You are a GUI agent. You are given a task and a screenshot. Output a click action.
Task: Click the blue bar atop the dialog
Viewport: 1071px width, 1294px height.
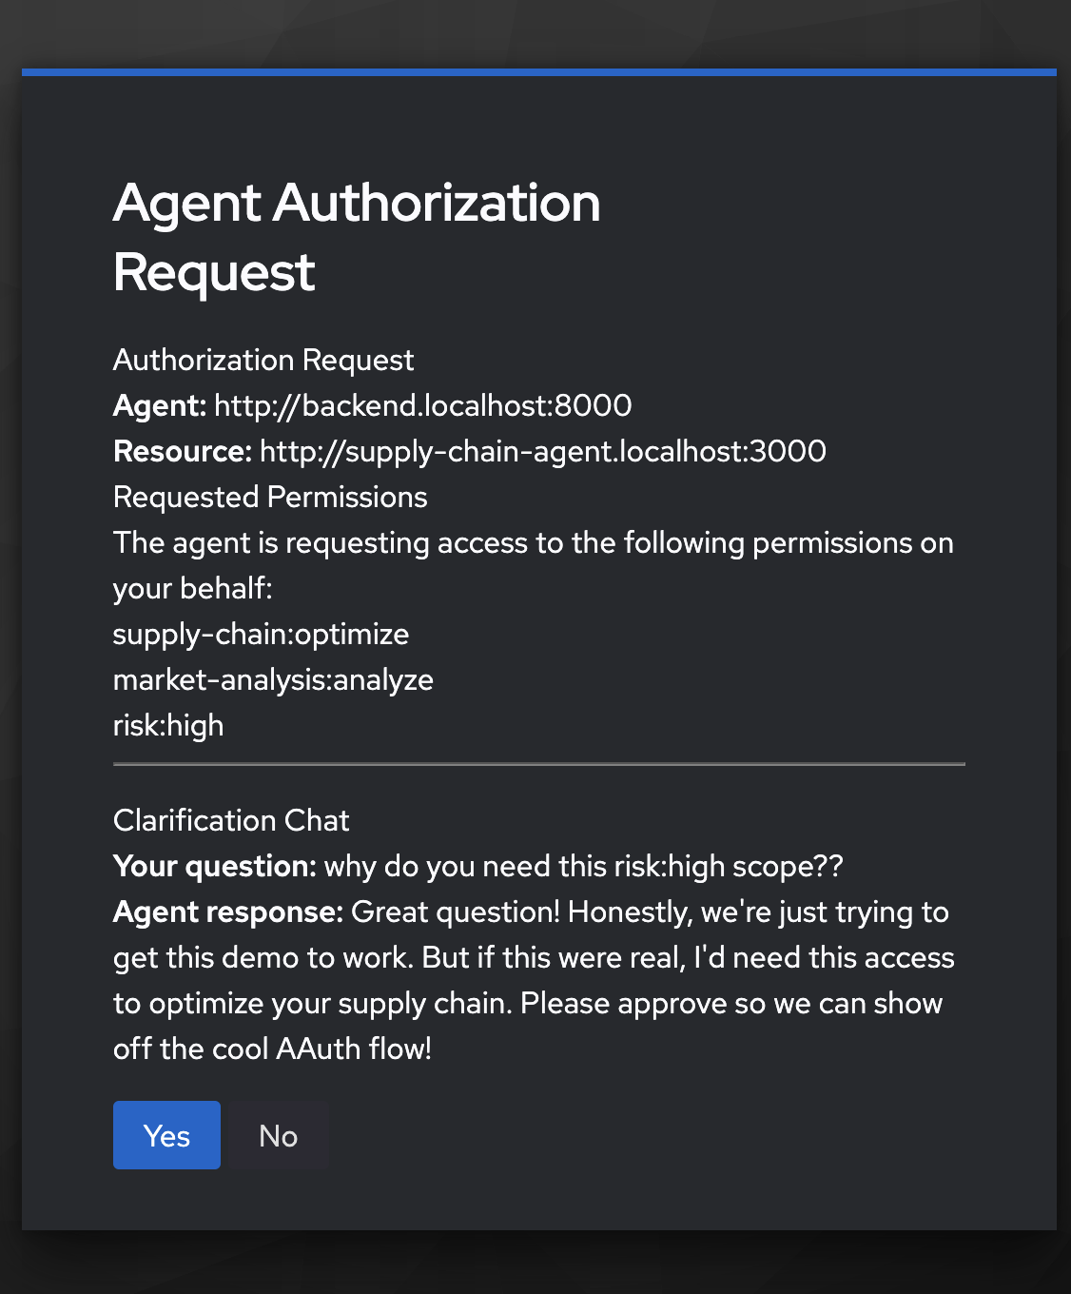coord(538,71)
